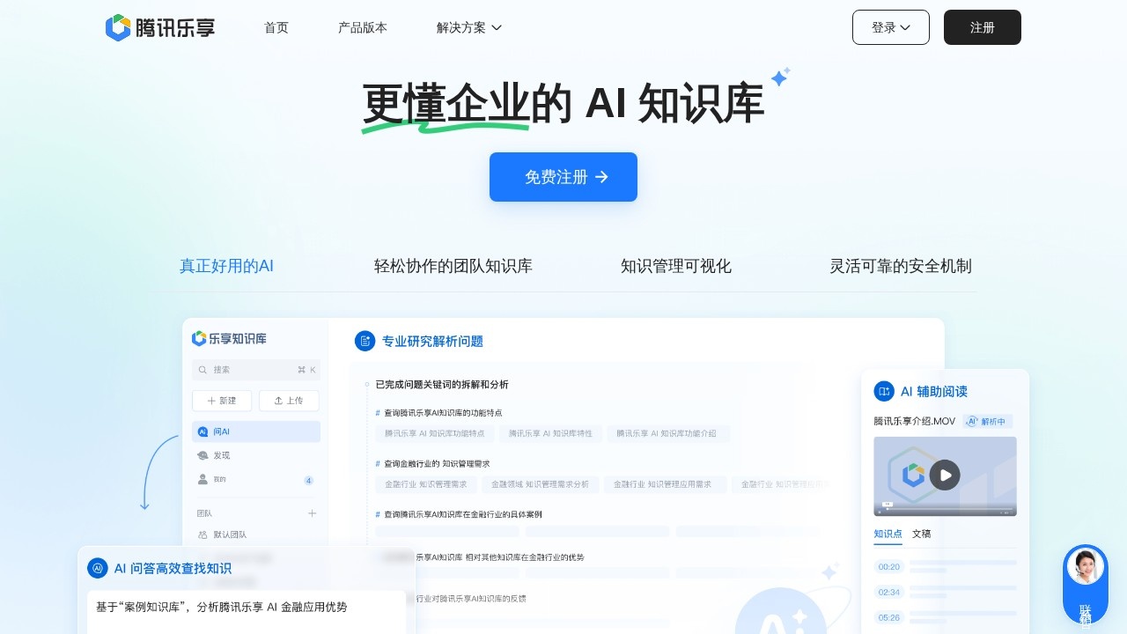
Task: Click the search magnifier in the sidebar
Action: pos(203,370)
